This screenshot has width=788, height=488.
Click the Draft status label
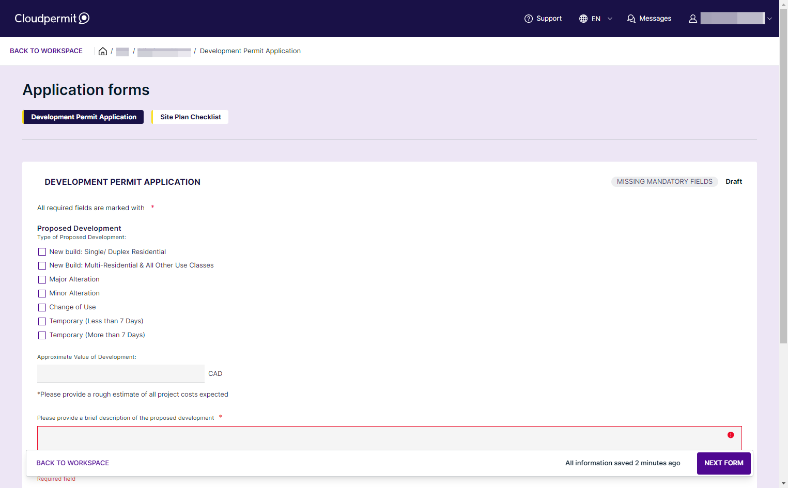click(x=734, y=182)
